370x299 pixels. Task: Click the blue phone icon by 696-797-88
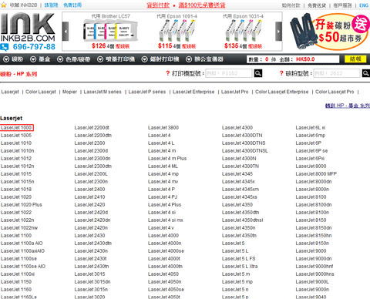5,47
